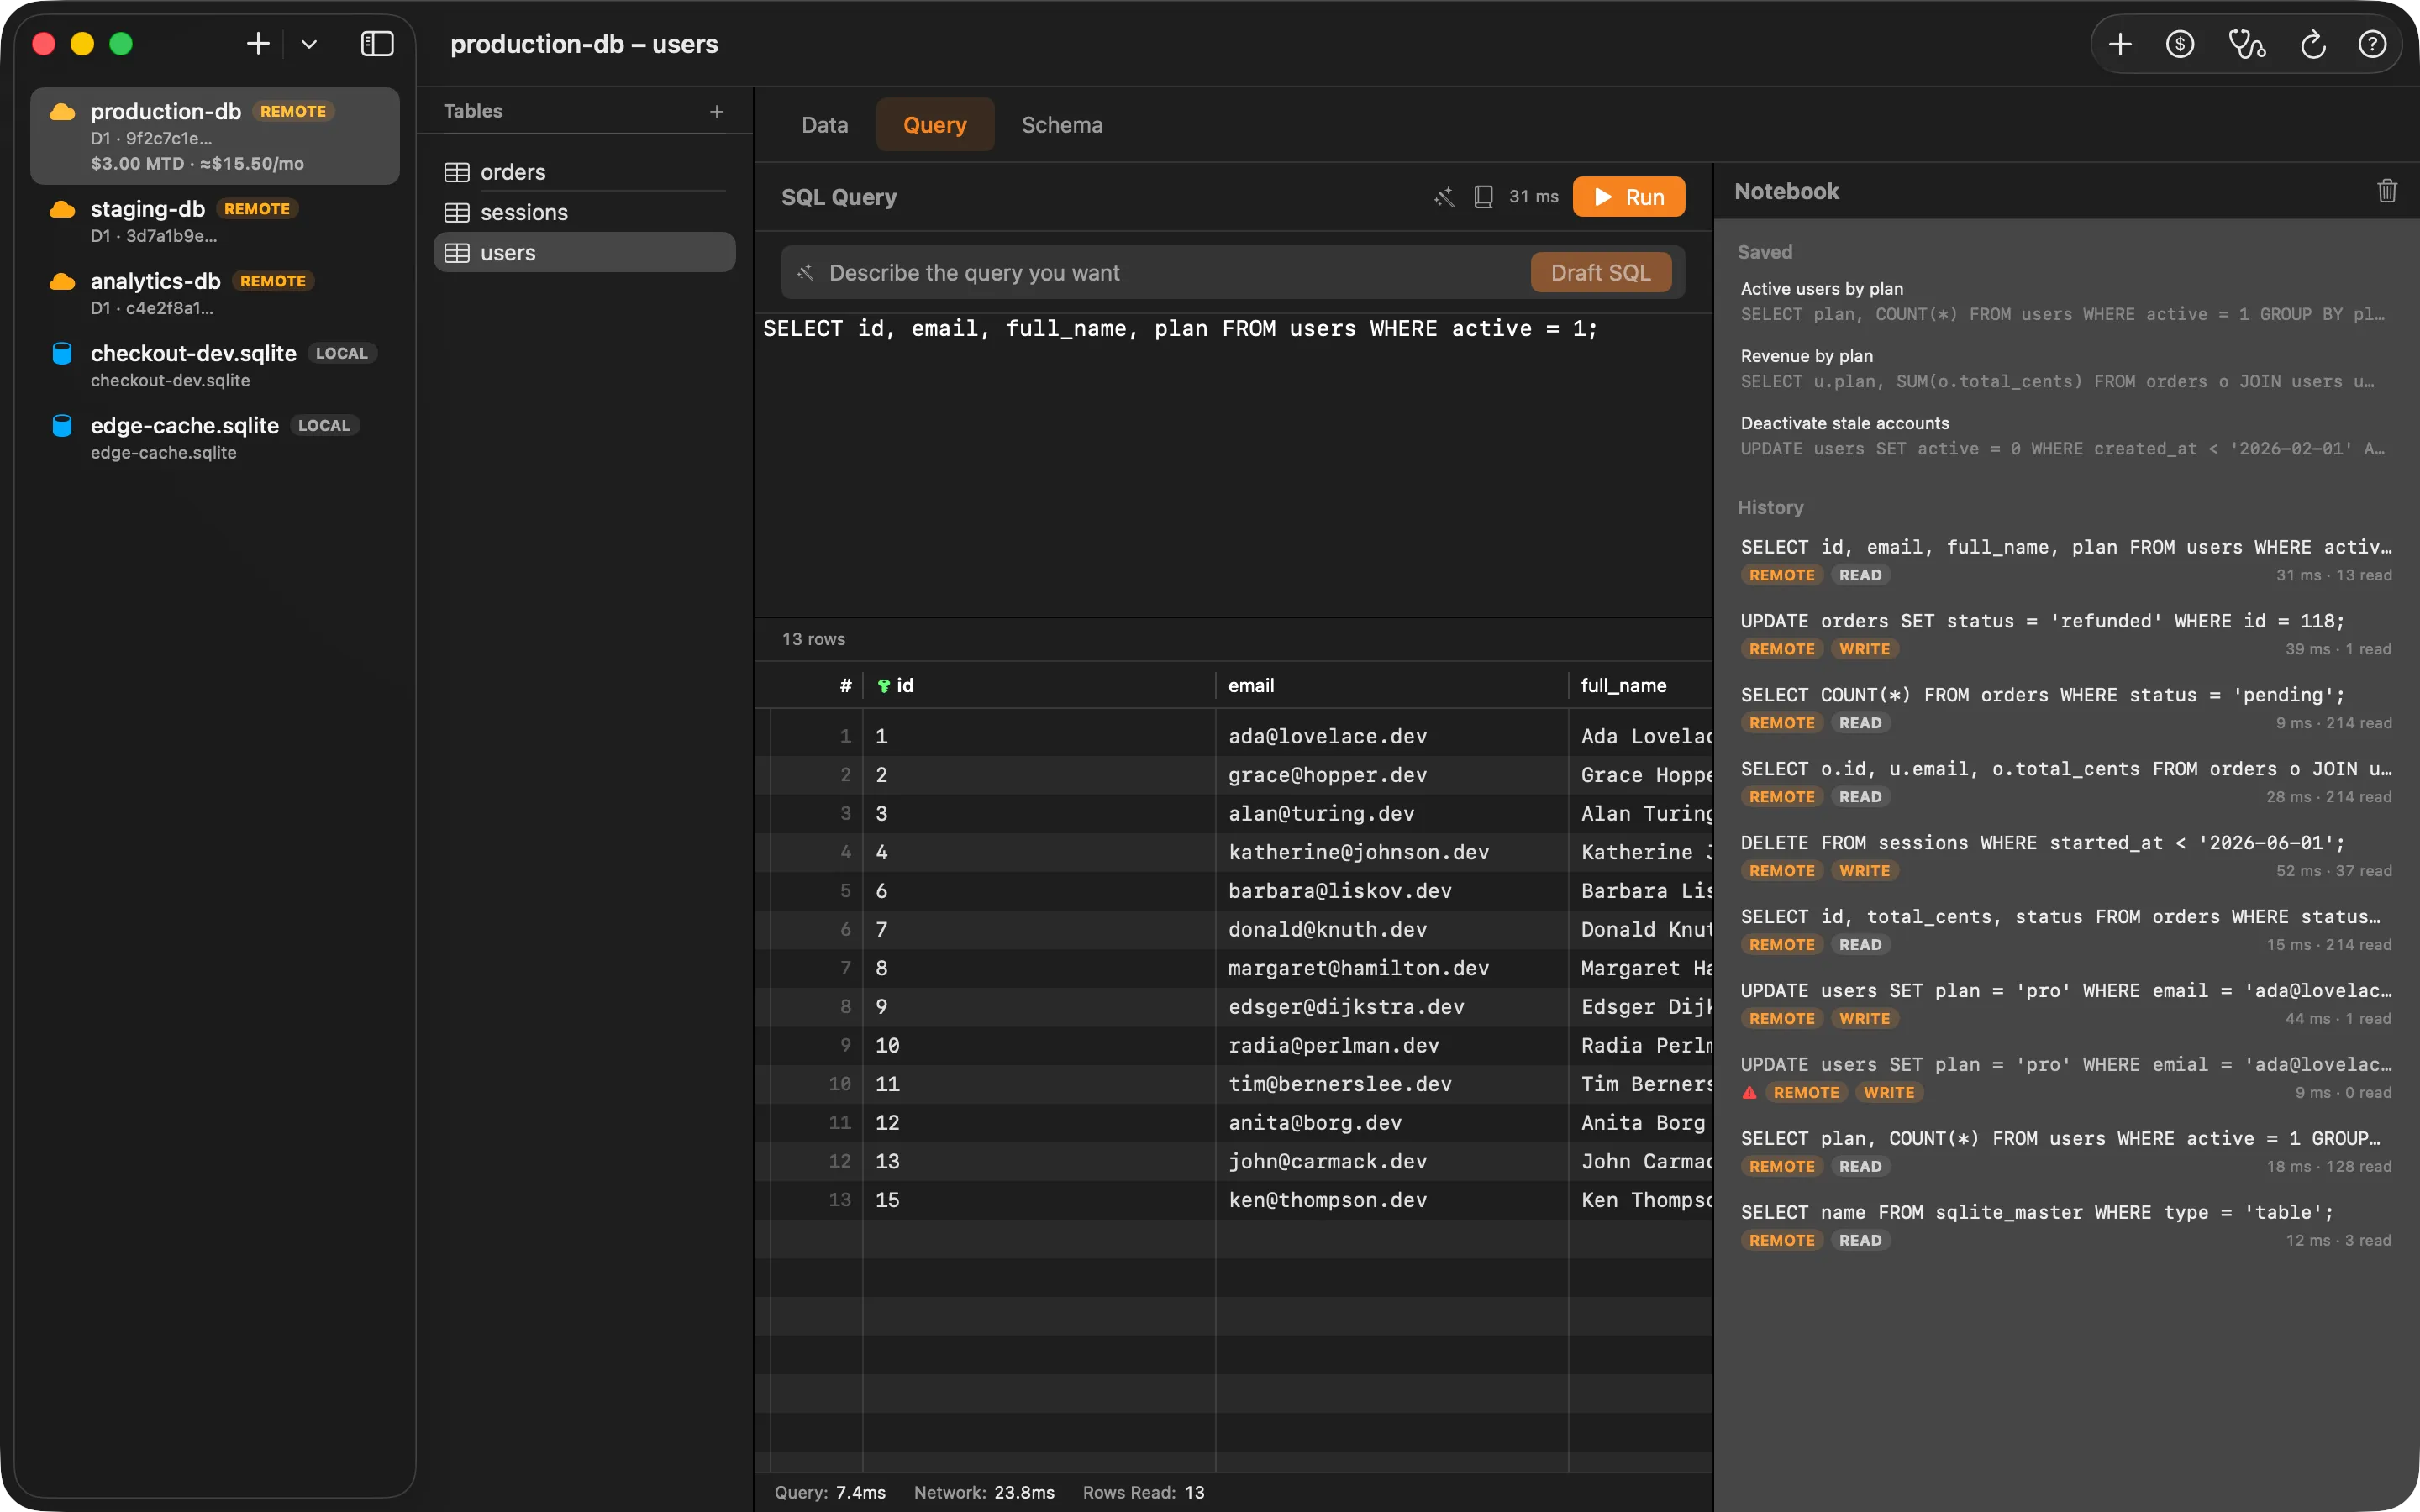Image resolution: width=2420 pixels, height=1512 pixels.
Task: Click the stethoscope diagnostics icon
Action: tap(2246, 44)
